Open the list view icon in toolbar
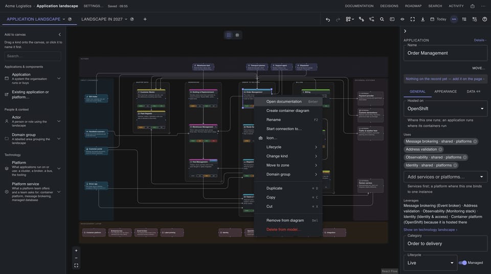491x274 pixels. pyautogui.click(x=464, y=19)
